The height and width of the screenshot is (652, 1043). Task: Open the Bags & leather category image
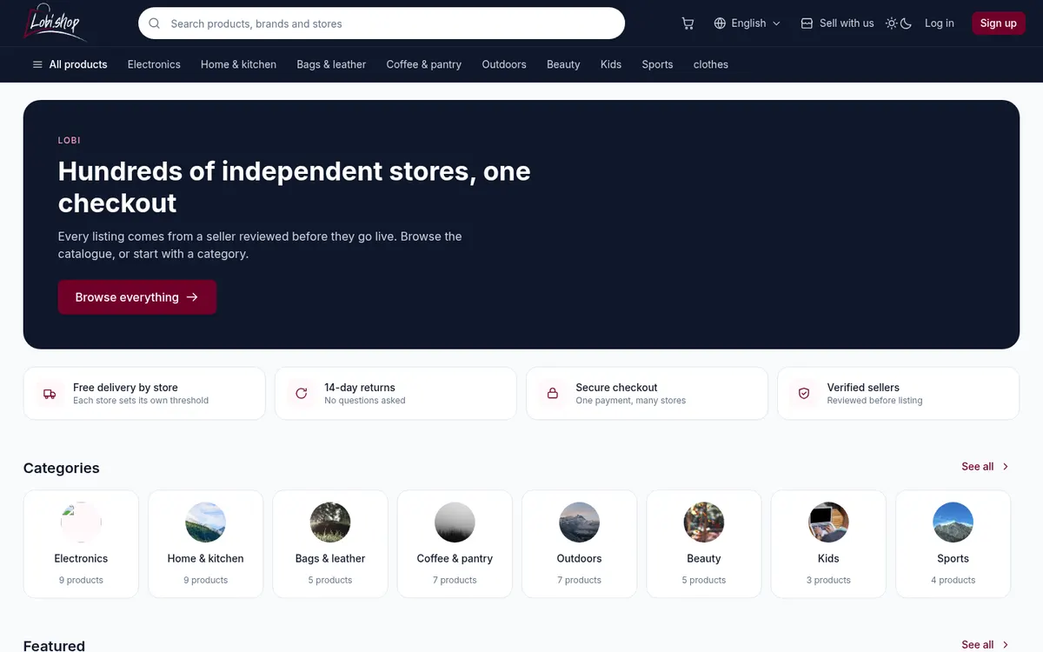[x=330, y=522]
